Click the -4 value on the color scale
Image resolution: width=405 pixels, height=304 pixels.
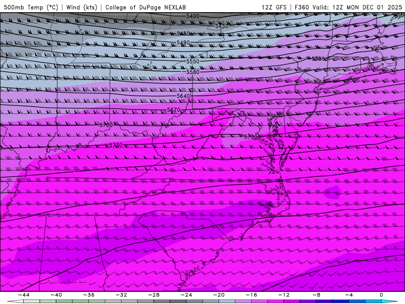click(349, 295)
